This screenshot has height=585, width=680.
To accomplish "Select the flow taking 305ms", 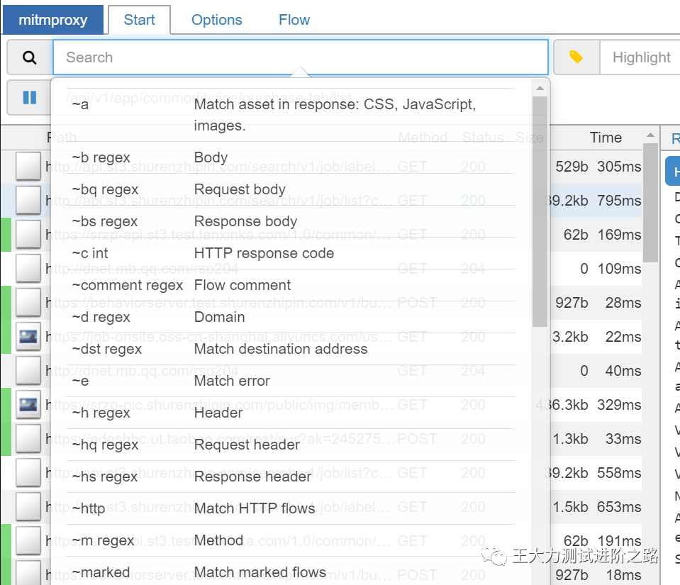I will 321,166.
